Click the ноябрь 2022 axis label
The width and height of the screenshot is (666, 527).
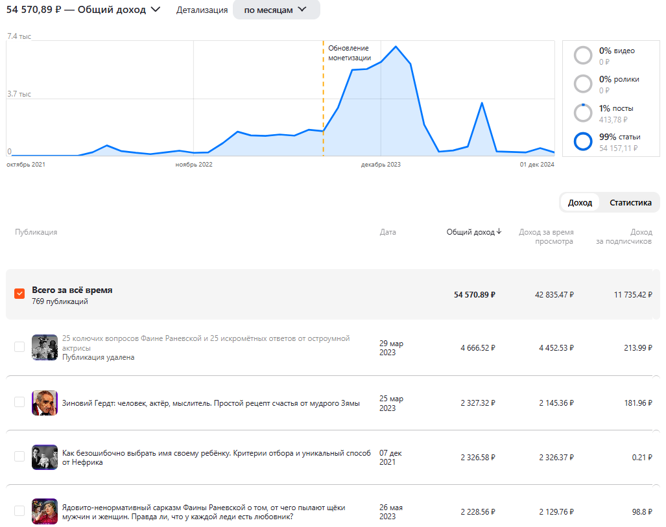(x=194, y=165)
